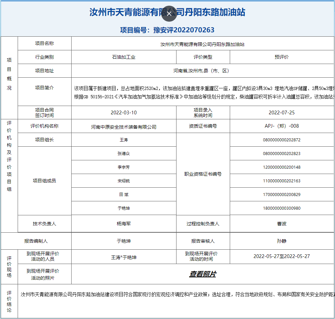Click certificate number 0800000000202872
The height and width of the screenshot is (319, 335).
[x=282, y=140]
